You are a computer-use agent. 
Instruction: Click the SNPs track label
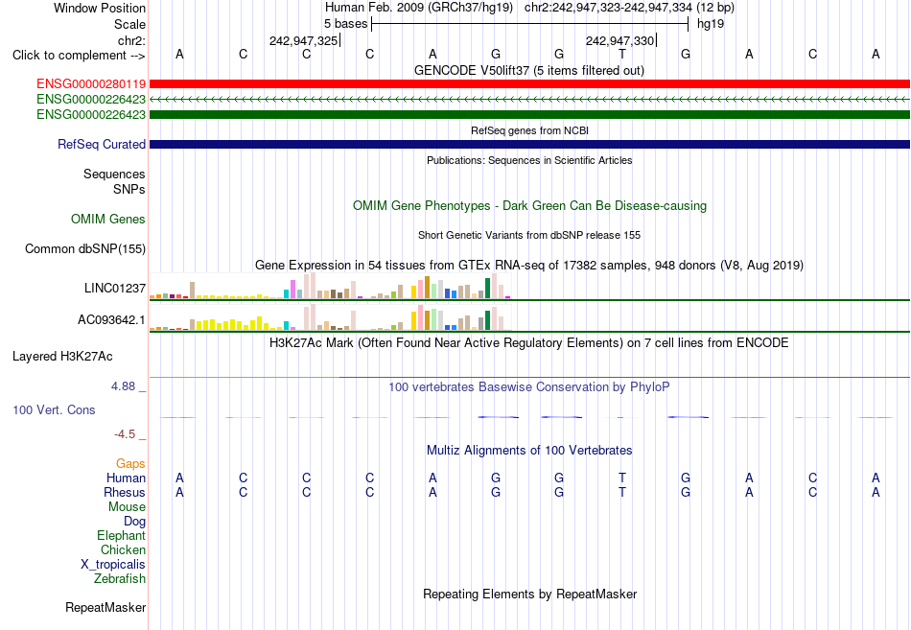[x=129, y=190]
